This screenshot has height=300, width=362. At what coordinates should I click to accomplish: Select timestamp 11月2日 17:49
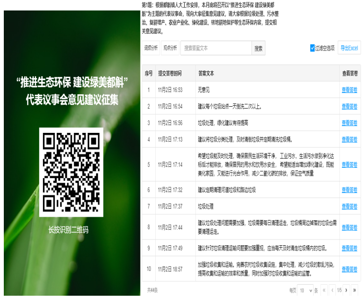(x=170, y=248)
